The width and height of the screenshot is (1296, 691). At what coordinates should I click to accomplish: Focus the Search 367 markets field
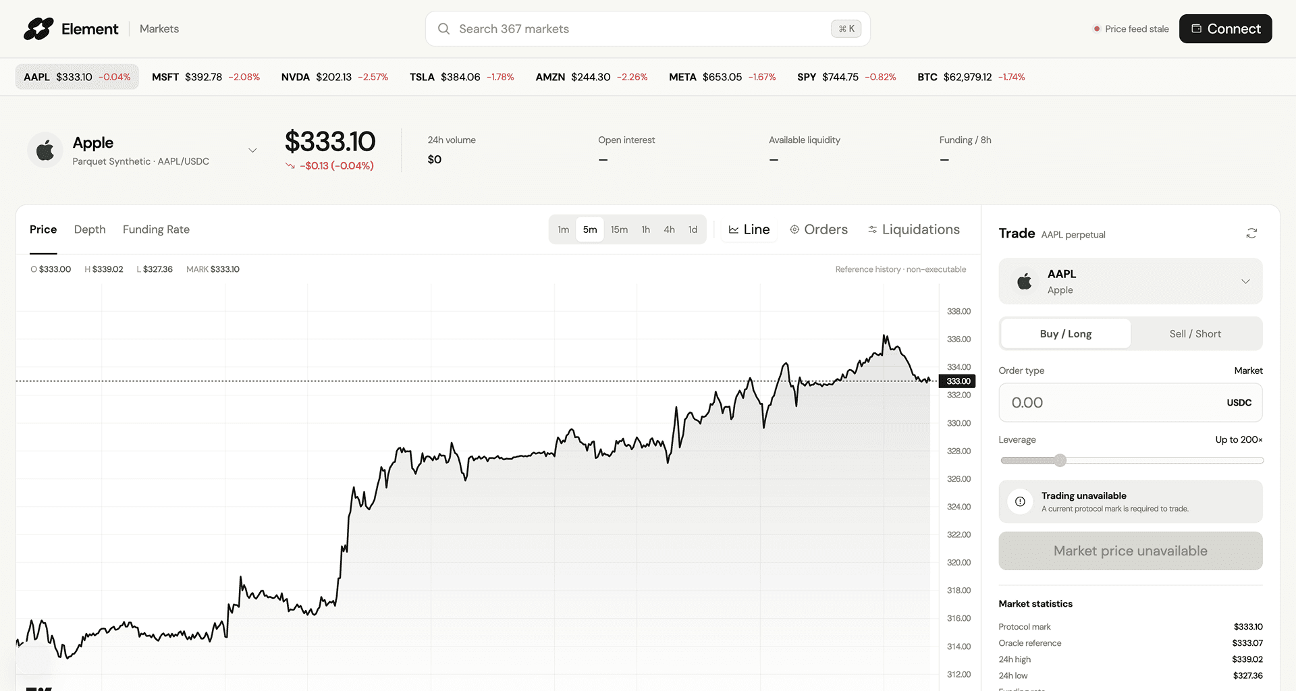648,29
